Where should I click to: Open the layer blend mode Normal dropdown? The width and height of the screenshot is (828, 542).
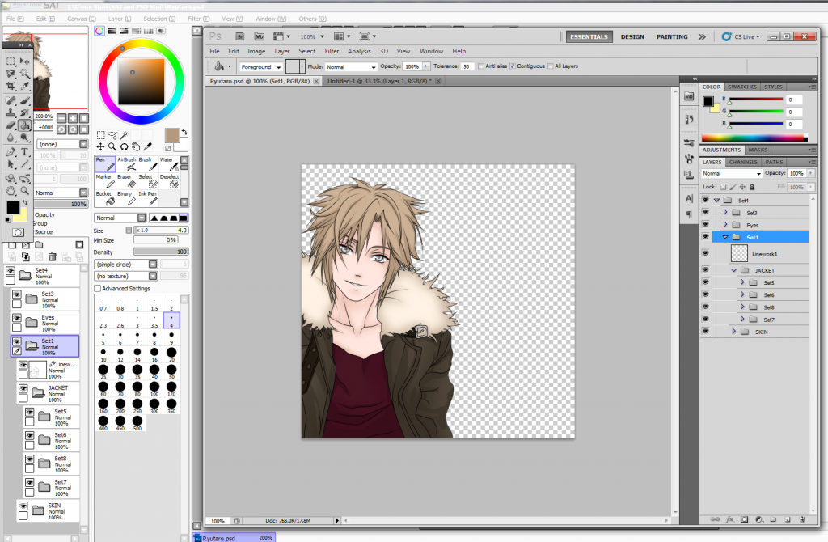(x=732, y=174)
